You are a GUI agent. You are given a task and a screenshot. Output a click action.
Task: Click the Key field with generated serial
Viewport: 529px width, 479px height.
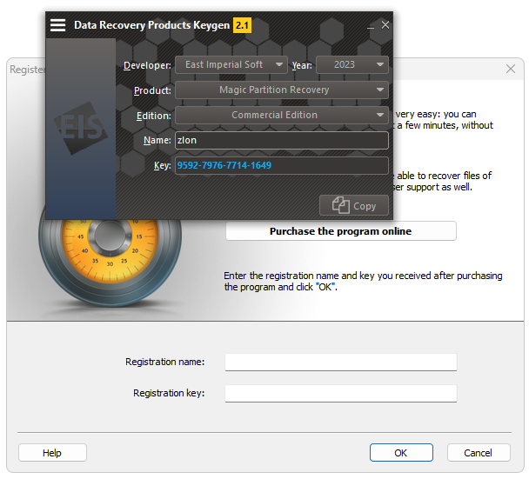point(282,165)
